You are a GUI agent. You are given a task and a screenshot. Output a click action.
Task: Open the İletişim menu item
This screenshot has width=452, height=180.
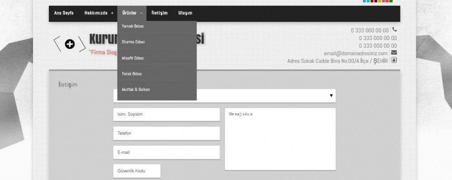click(159, 13)
